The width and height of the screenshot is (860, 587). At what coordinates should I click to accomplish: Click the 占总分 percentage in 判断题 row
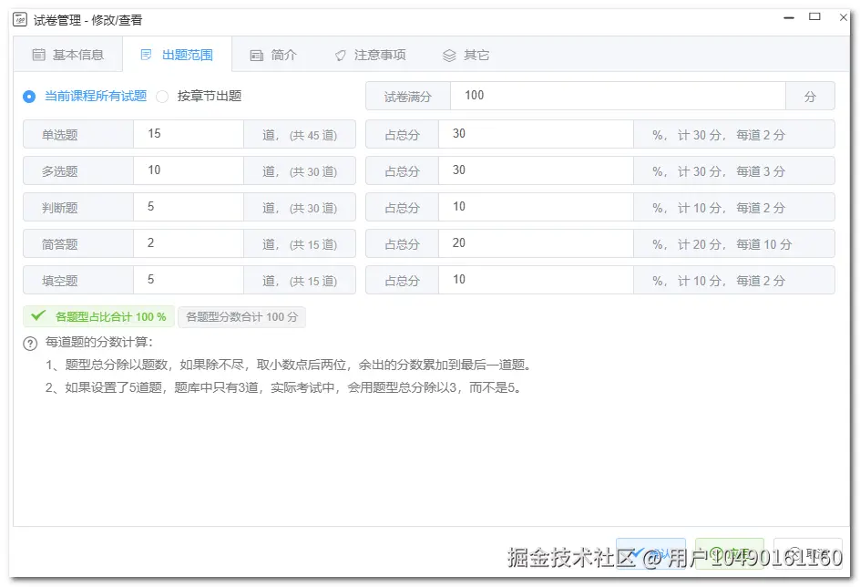tap(536, 207)
